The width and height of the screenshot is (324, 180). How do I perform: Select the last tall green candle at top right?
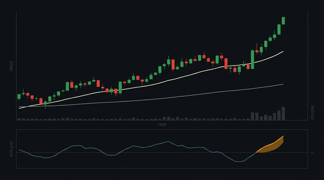[x=283, y=21]
